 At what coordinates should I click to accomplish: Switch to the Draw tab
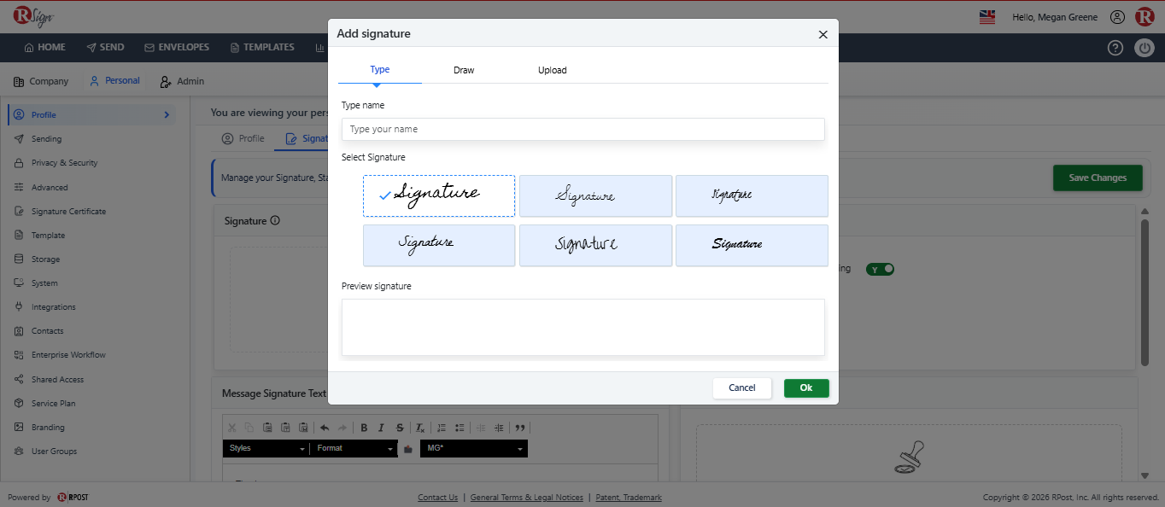click(x=464, y=70)
